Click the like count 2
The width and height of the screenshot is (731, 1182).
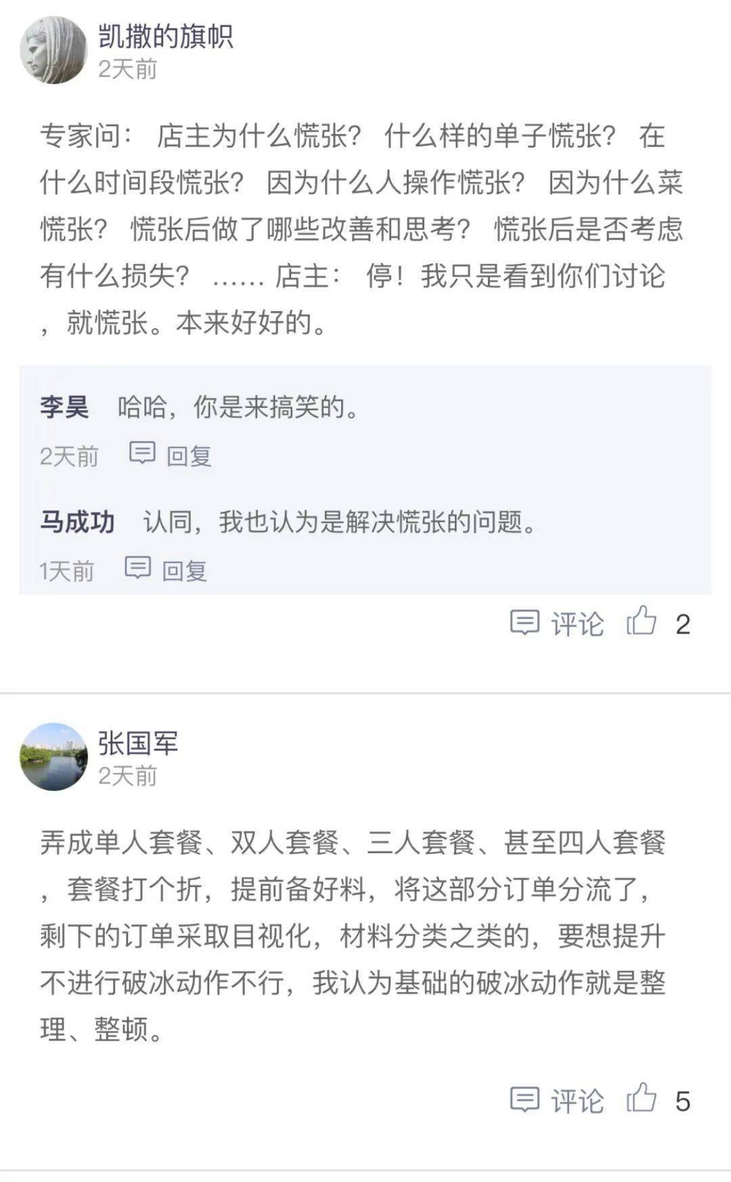pos(682,624)
